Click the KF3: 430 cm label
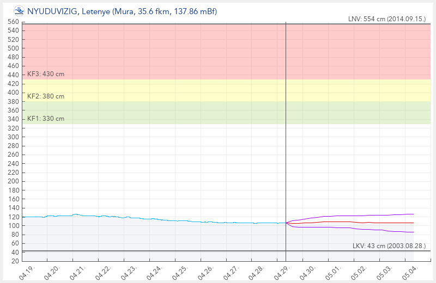The image size is (436, 283). pyautogui.click(x=46, y=74)
